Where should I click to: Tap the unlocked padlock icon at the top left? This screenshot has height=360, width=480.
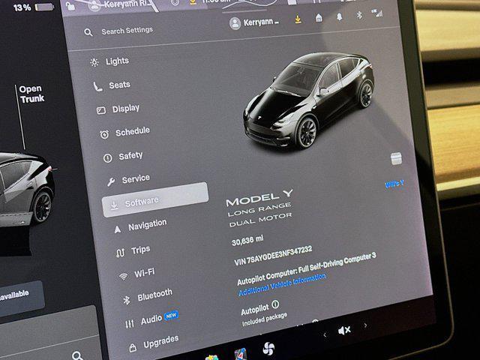[70, 6]
